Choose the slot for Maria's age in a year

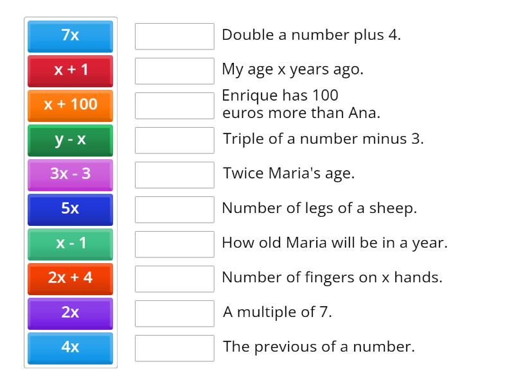[x=174, y=244]
